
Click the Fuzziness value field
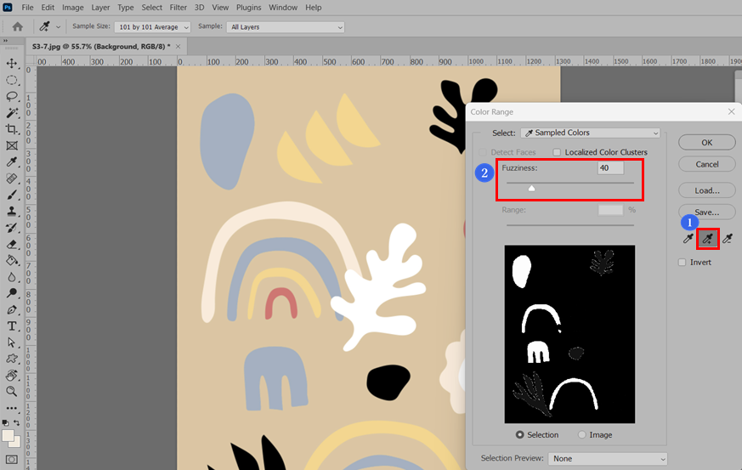point(610,168)
